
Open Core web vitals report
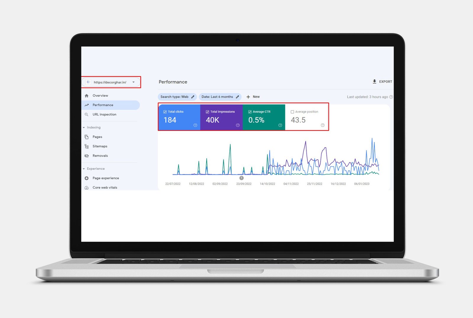105,187
